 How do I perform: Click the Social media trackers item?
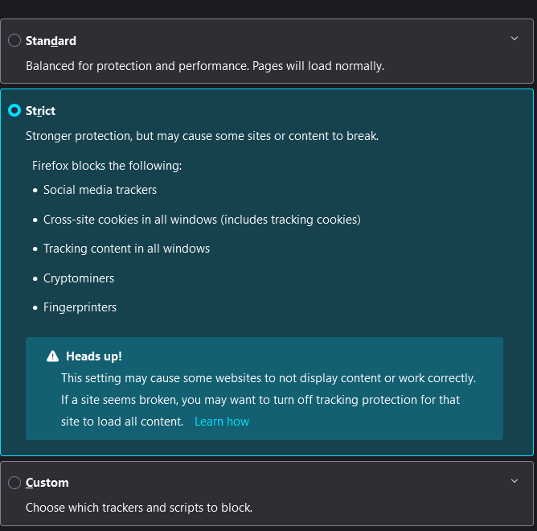click(100, 190)
